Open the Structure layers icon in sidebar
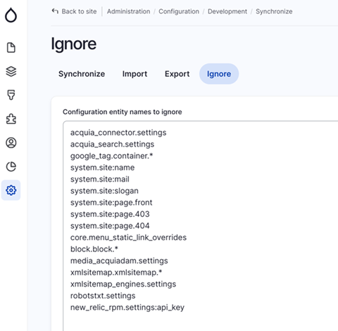The height and width of the screenshot is (331, 338). (11, 71)
